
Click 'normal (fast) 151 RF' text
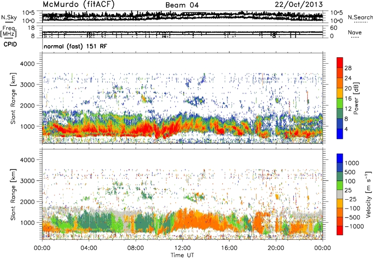click(76, 46)
